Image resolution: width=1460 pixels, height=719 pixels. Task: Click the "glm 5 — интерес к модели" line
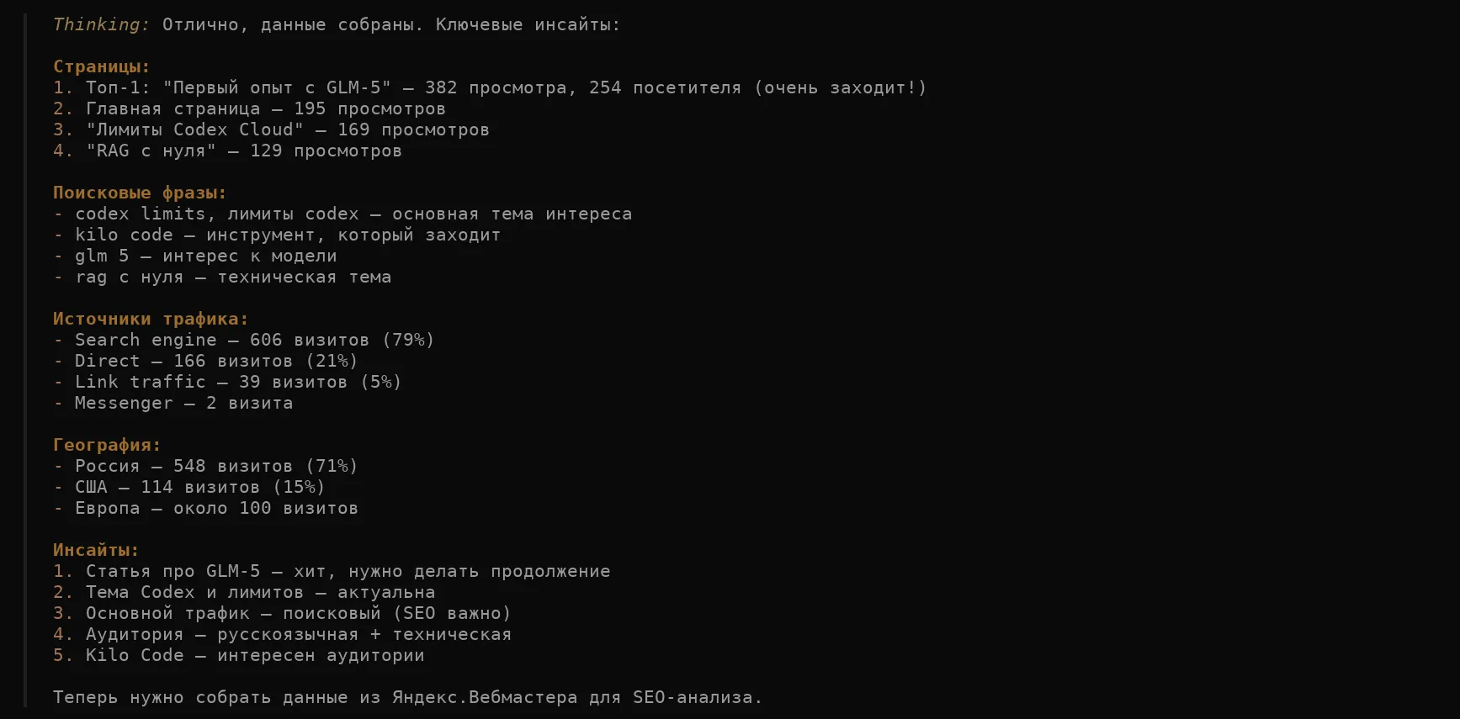pos(205,256)
